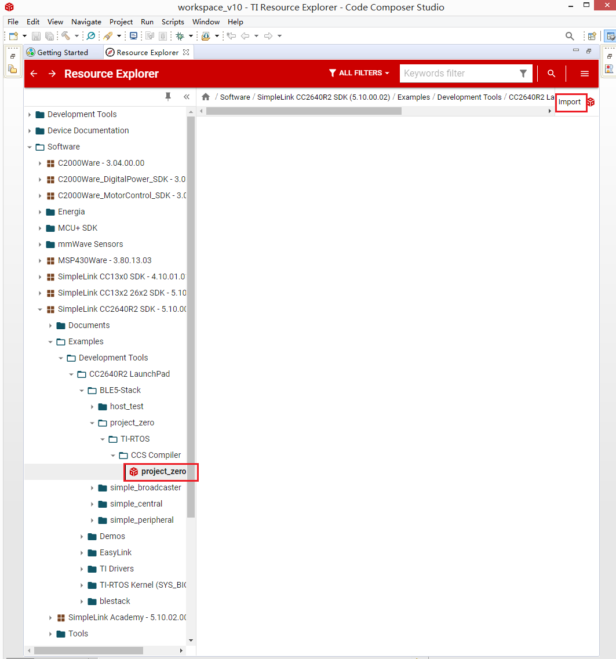Click the breadcrumb horizontal scrollbar thumb
The height and width of the screenshot is (659, 616).
click(304, 111)
